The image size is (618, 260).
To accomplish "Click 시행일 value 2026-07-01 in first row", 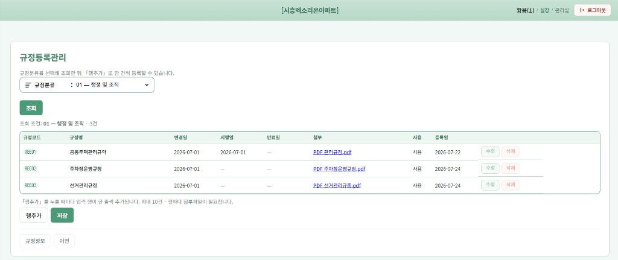I will [x=233, y=153].
